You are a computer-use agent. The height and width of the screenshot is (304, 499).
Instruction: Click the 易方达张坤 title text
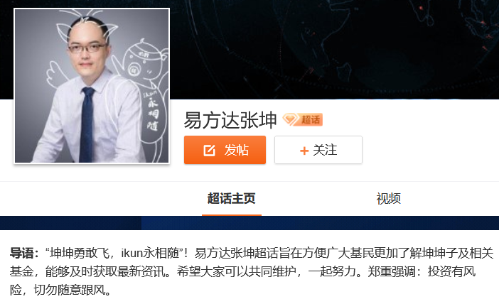click(230, 120)
